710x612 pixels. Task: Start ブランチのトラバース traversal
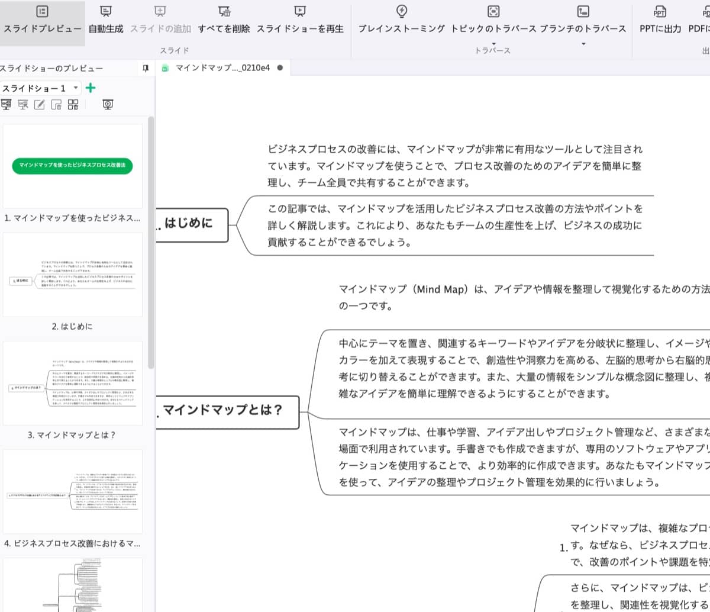click(x=582, y=18)
